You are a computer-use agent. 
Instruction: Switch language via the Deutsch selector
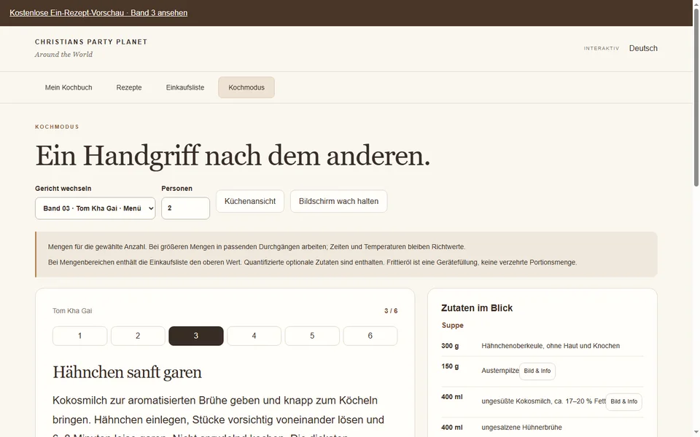[x=643, y=48]
